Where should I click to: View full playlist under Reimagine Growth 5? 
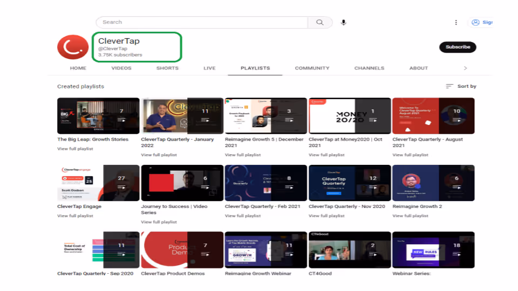click(243, 155)
